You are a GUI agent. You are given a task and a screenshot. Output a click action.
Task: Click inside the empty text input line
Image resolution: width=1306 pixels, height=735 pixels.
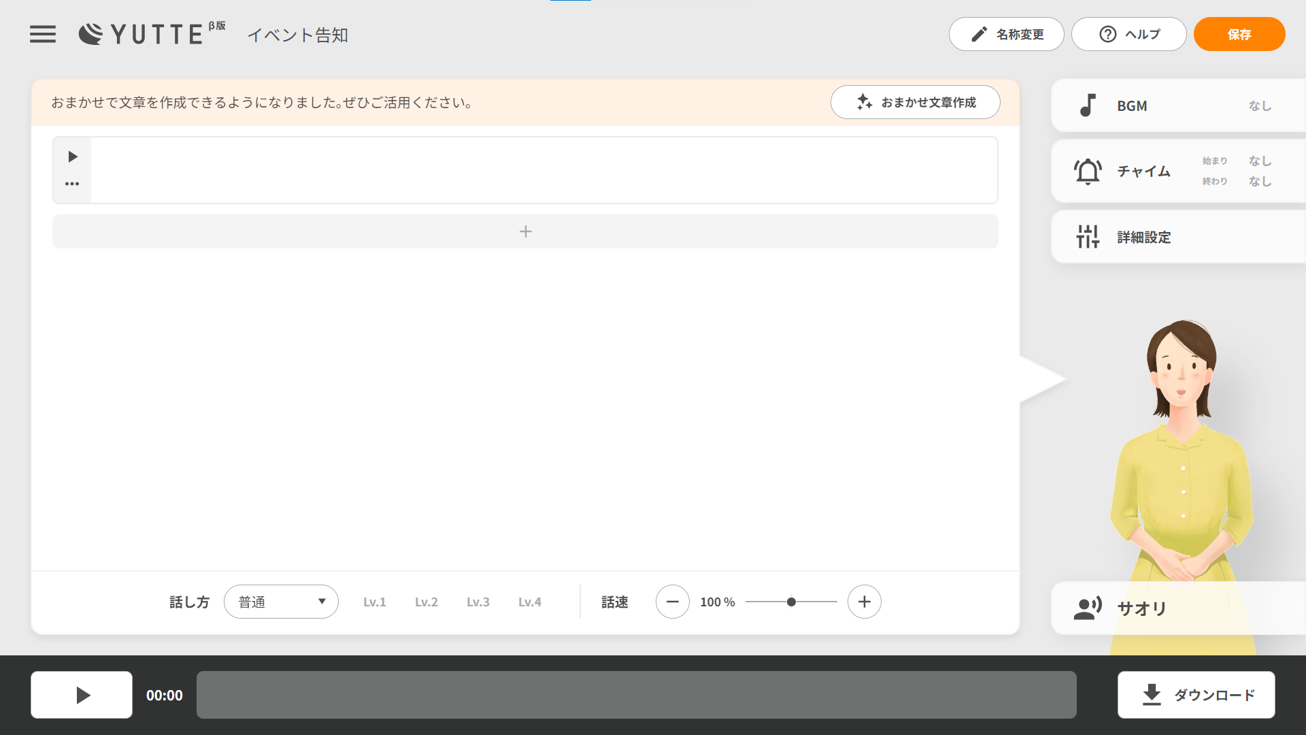[544, 170]
